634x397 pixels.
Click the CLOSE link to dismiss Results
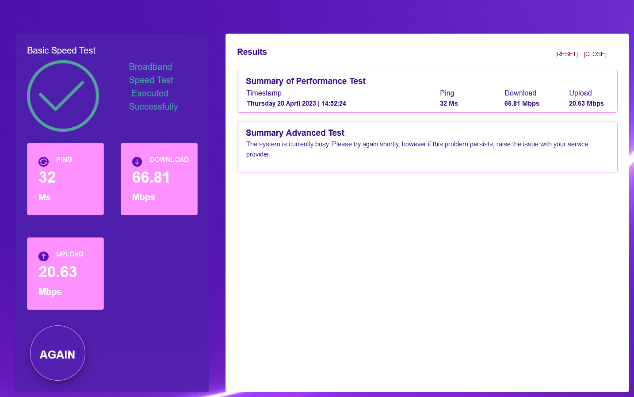595,54
